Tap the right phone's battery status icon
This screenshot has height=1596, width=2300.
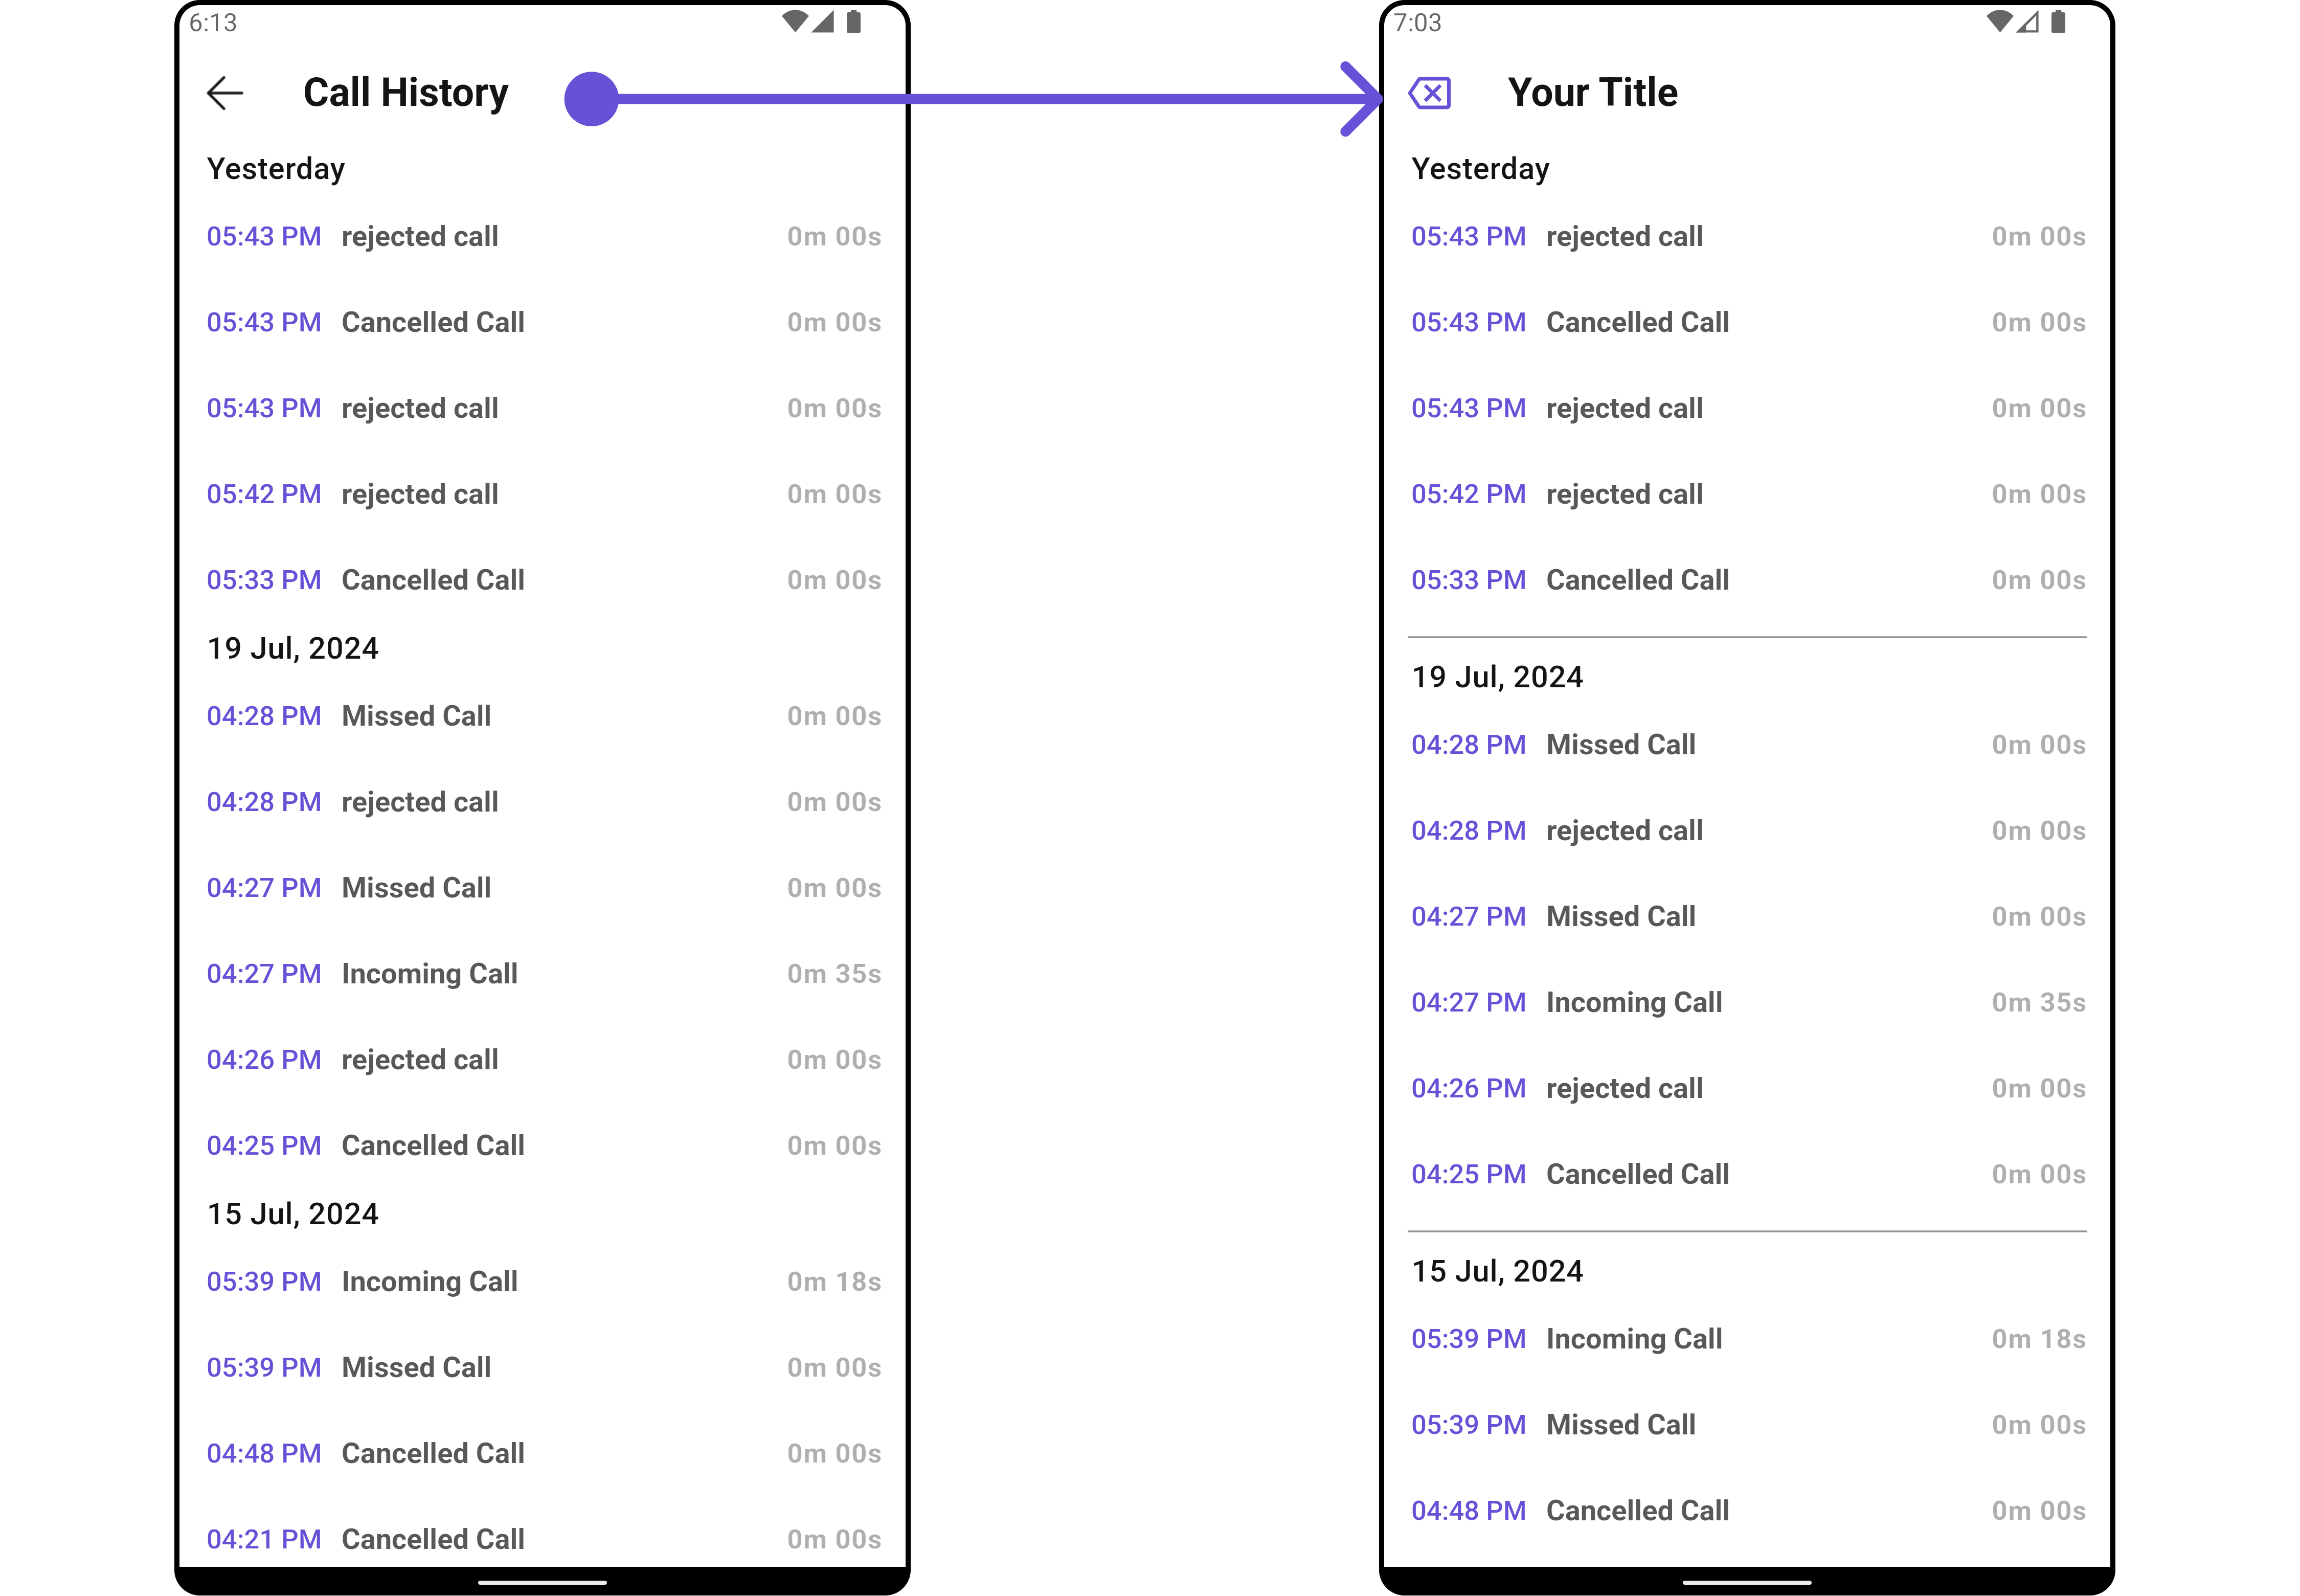2058,22
